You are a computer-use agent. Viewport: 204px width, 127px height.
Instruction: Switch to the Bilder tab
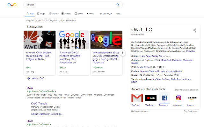[x=79, y=14]
